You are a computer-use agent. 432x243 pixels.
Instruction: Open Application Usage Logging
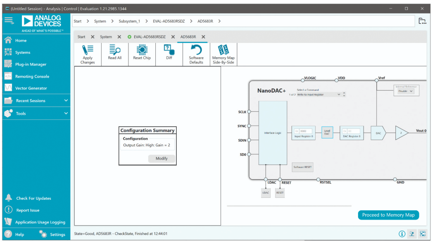[x=40, y=222]
